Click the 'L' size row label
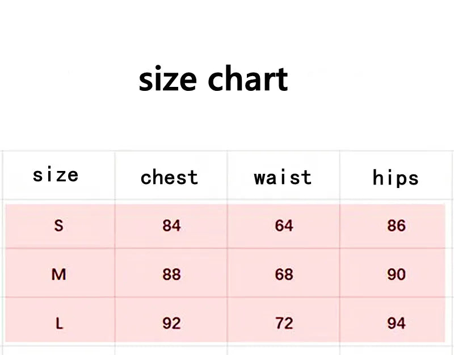Viewport: 454px width, 355px height. [59, 323]
